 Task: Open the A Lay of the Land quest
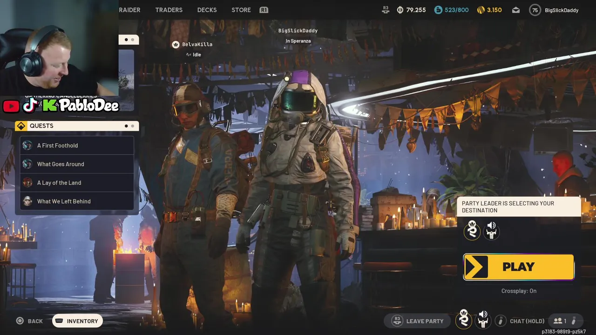click(x=77, y=183)
